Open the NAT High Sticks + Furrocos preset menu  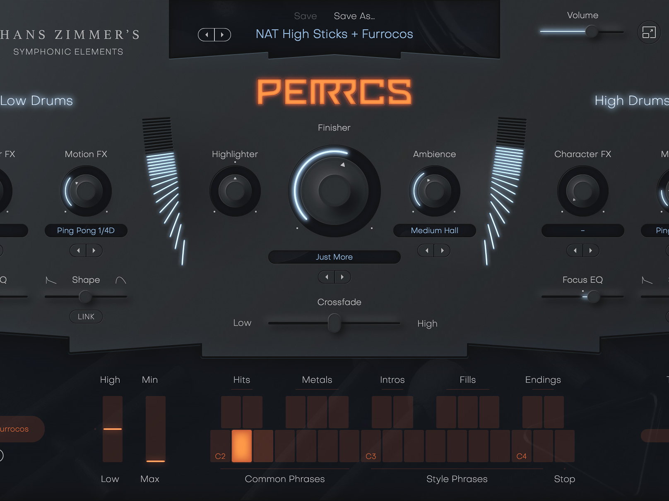click(334, 34)
